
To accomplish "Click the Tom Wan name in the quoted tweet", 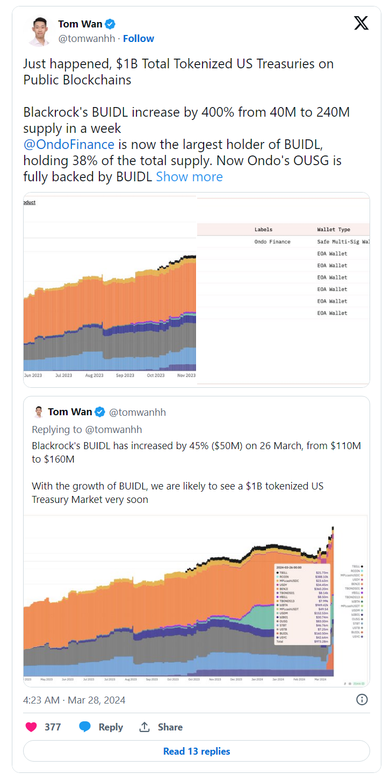I will coord(70,412).
